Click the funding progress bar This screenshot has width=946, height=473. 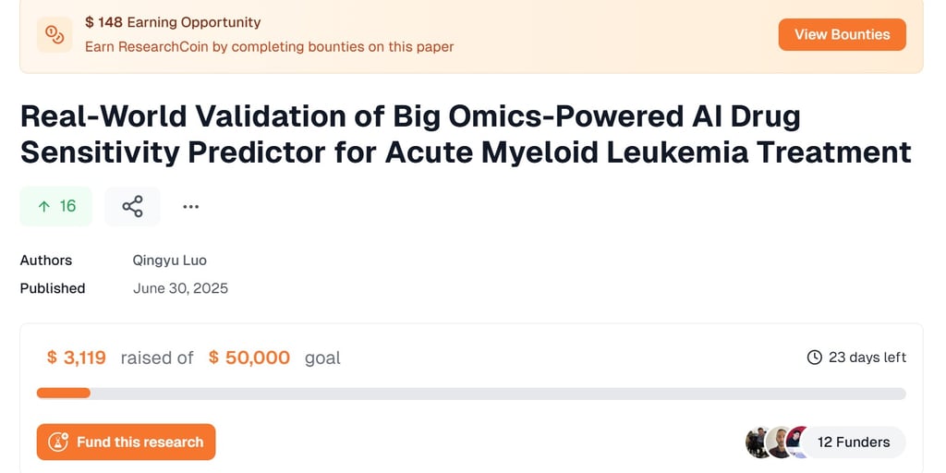[x=471, y=394]
